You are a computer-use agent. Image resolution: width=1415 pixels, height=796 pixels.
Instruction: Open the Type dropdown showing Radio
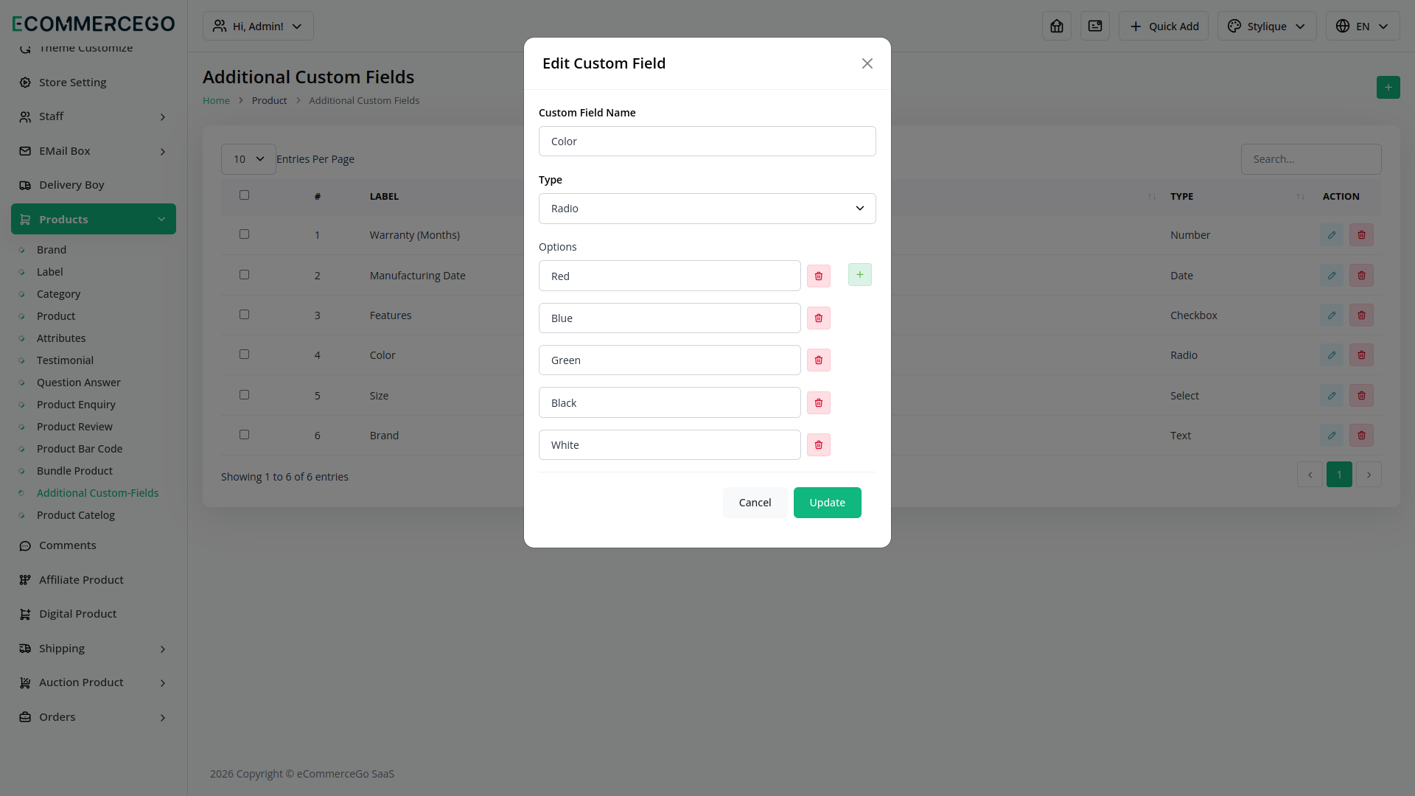coord(707,209)
